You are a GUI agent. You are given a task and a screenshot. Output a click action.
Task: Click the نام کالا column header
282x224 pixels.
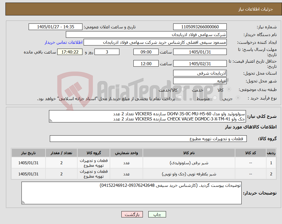point(189,153)
